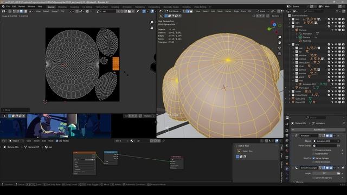
Task: Open the Output properties tab icon
Action: coord(287,135)
